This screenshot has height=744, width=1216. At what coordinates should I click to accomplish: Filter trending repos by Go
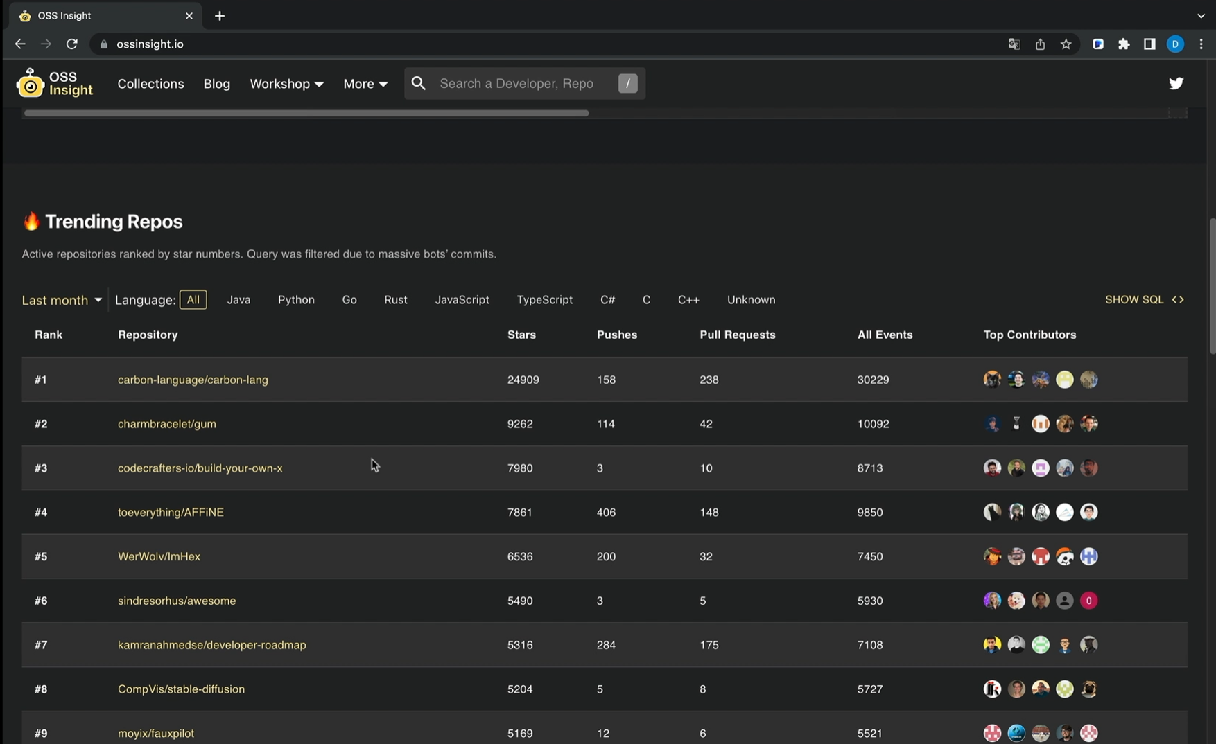coord(349,300)
